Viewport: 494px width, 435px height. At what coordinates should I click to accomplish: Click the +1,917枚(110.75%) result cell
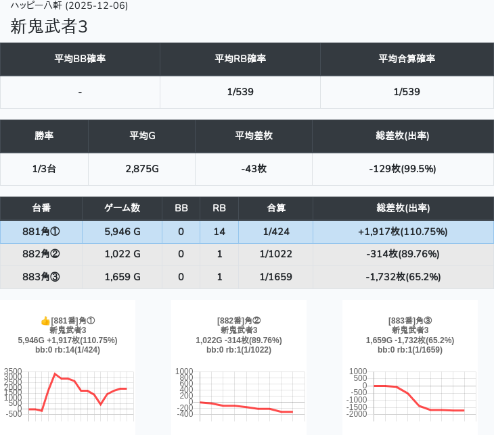(403, 232)
